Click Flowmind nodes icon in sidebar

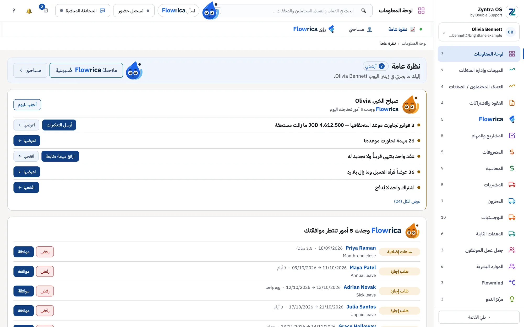512,283
